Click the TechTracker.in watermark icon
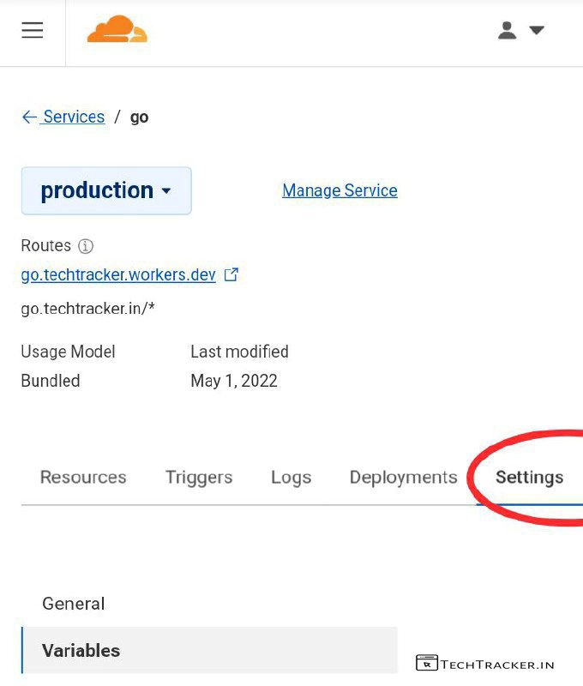Image resolution: width=583 pixels, height=686 pixels. (426, 664)
